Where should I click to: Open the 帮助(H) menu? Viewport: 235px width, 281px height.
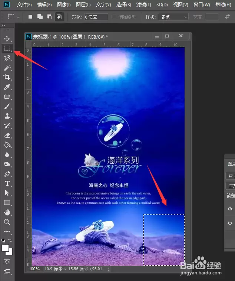[223, 4]
